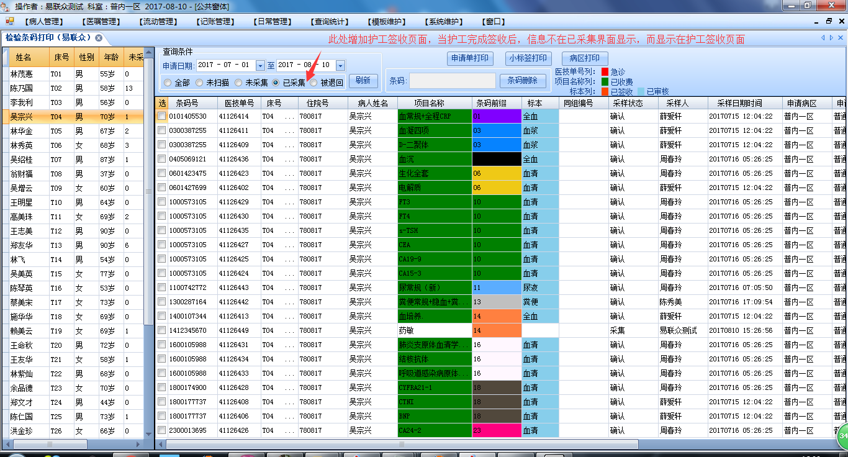Image resolution: width=848 pixels, height=457 pixels.
Task: Click the 条码删除 button
Action: (x=523, y=80)
